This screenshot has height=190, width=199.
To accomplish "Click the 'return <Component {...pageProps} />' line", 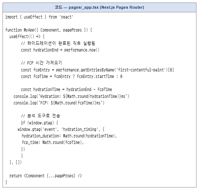I will click(45, 176).
